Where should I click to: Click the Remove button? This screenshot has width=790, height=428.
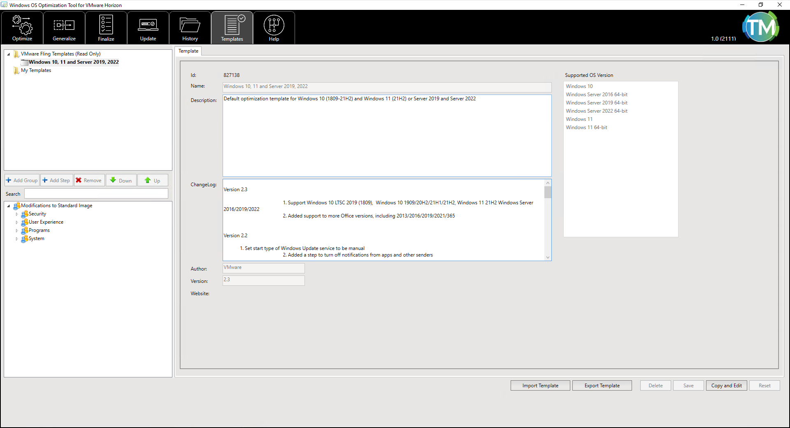pyautogui.click(x=89, y=180)
